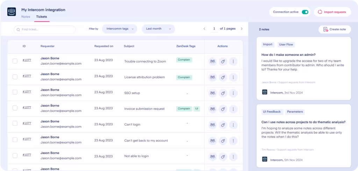Click tag icon for Trouble connecting to Zoom
This screenshot has width=358, height=171.
(x=223, y=61)
